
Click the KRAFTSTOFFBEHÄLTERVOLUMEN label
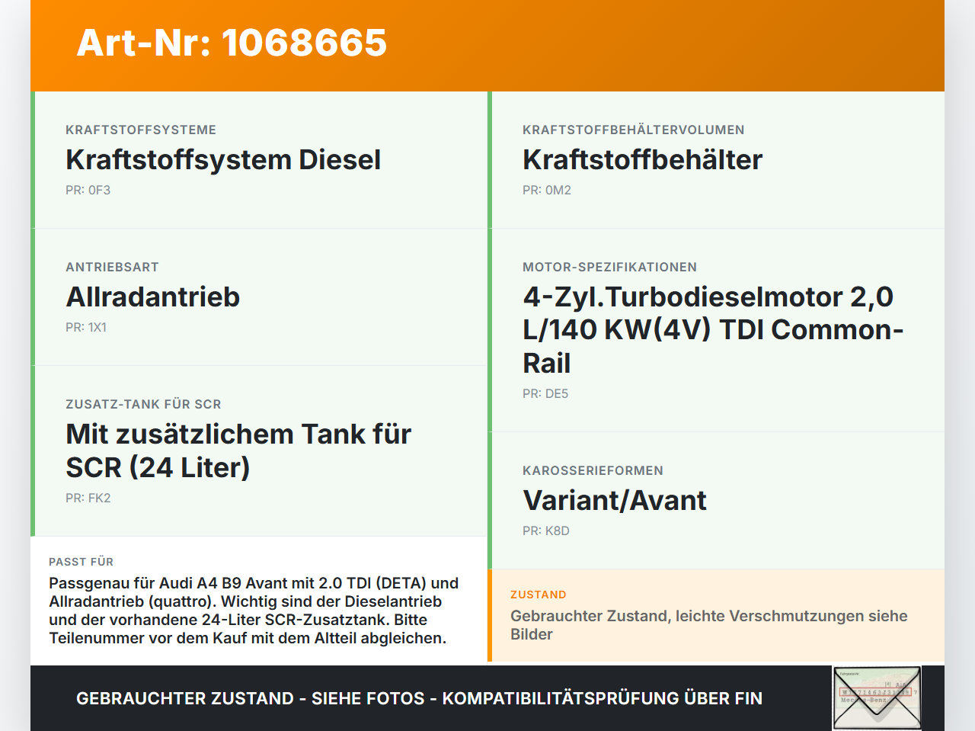pyautogui.click(x=634, y=130)
